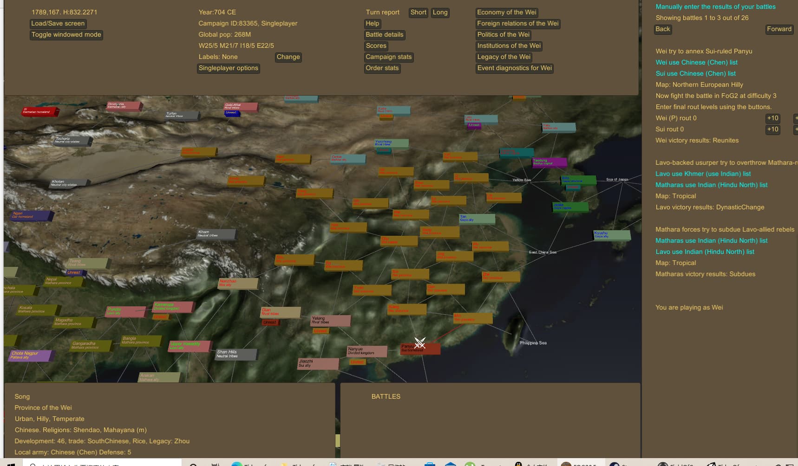Select the Tocharia neutral city-states marker

(x=73, y=141)
